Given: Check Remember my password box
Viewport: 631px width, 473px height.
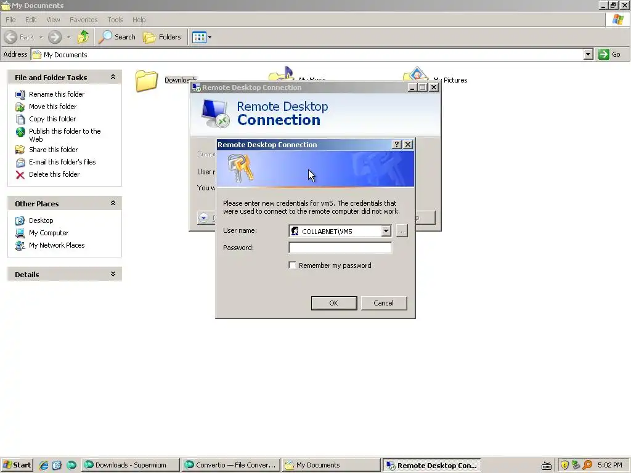Looking at the screenshot, I should (293, 265).
